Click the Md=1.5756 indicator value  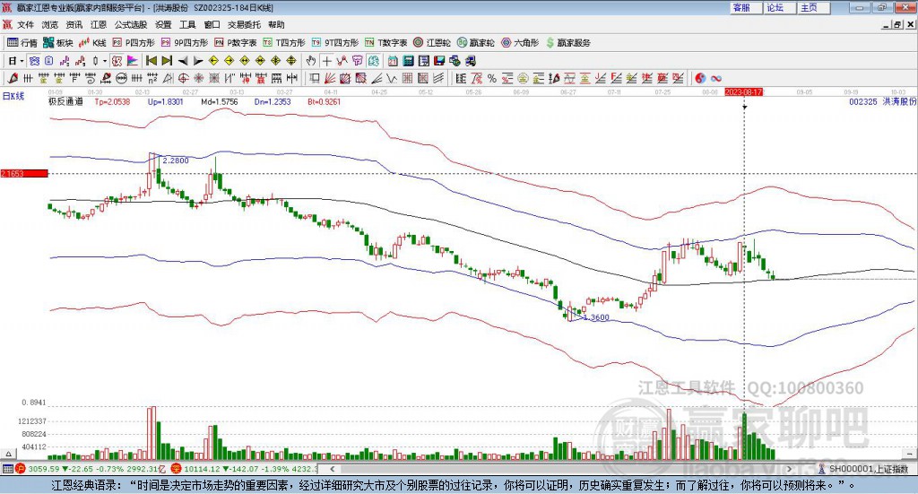[x=220, y=102]
